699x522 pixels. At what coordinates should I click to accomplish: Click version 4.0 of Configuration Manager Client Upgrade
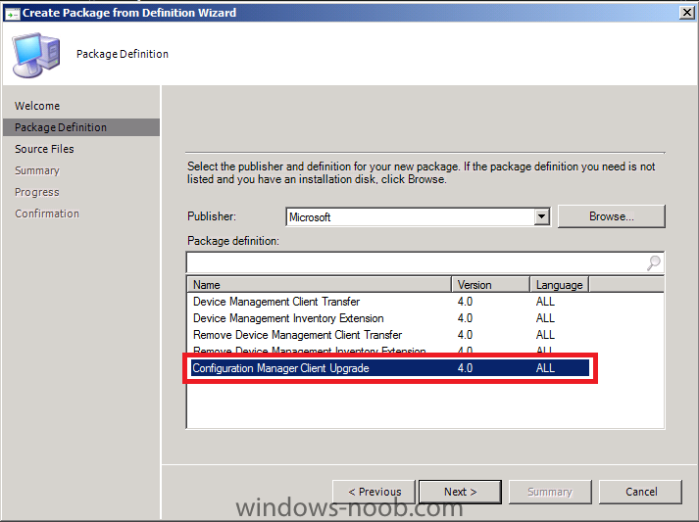465,368
